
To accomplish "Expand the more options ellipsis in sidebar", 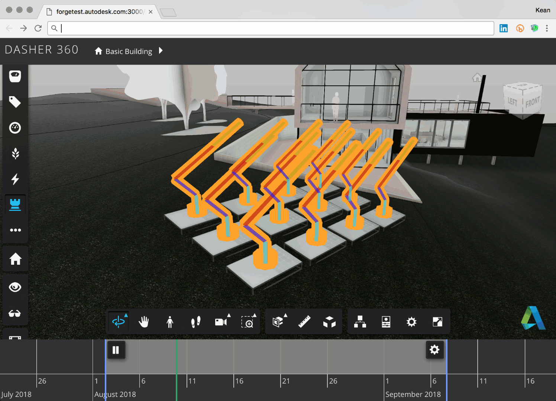I will [x=15, y=230].
